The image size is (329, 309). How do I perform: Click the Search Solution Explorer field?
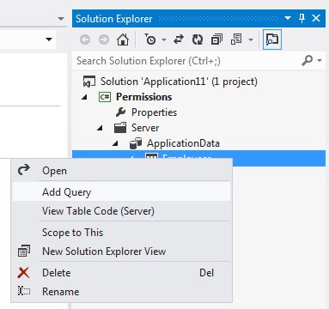click(198, 61)
